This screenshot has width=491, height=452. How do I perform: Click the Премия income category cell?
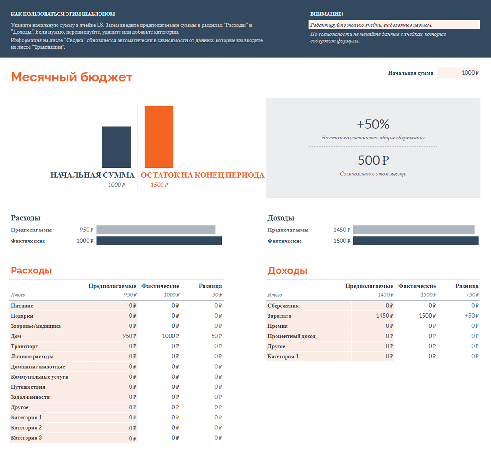[309, 326]
